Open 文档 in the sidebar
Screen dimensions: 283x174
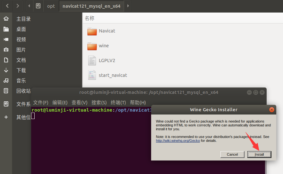(21, 60)
